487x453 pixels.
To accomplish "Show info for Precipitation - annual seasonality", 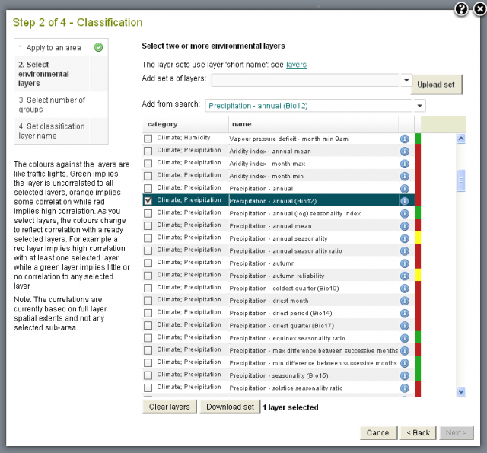I will pos(404,238).
